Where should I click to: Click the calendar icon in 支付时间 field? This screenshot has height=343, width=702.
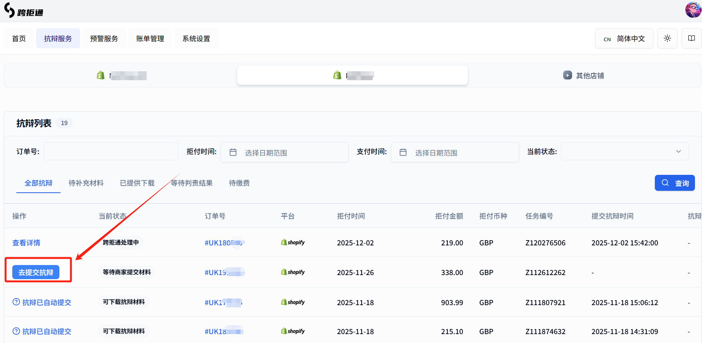tap(403, 152)
